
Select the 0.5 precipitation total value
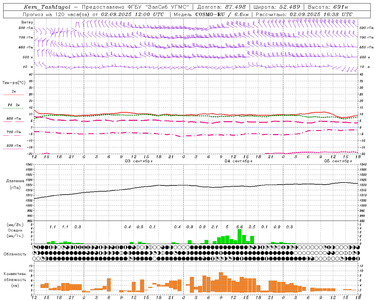[140, 227]
